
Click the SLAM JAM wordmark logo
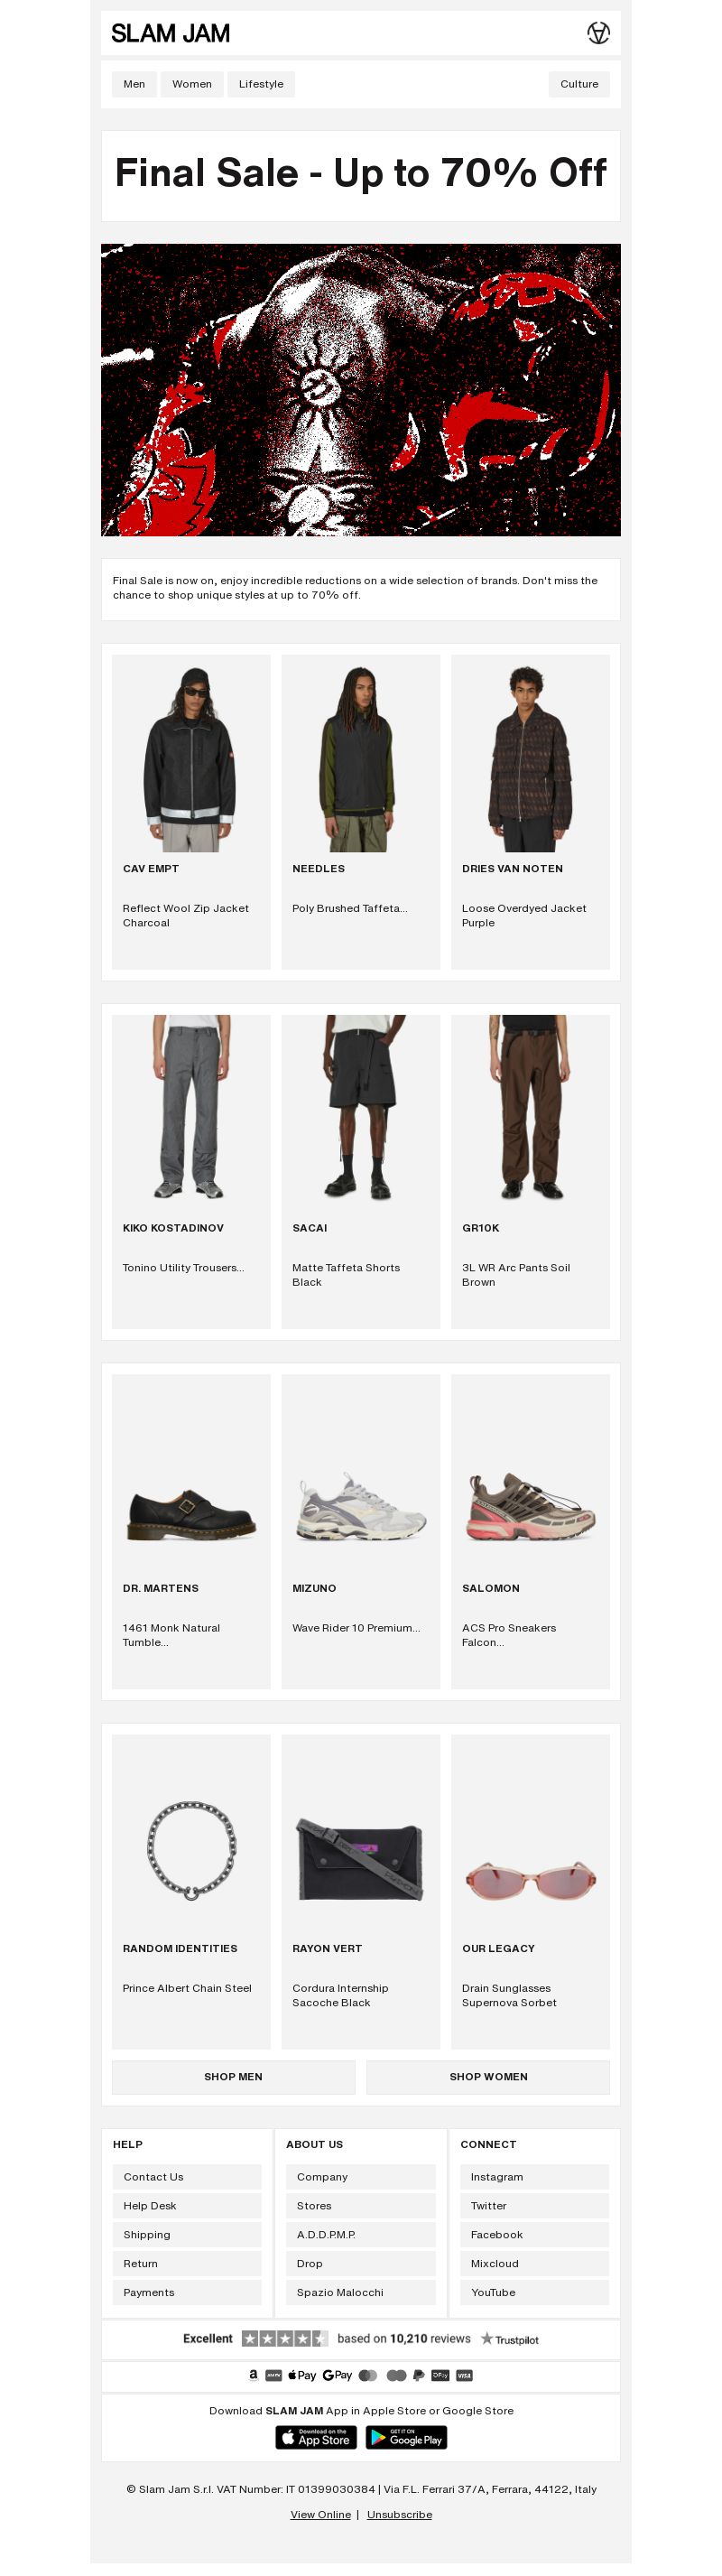point(171,34)
